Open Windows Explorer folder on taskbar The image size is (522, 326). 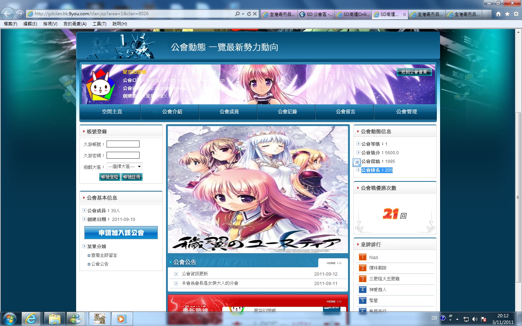[x=55, y=319]
